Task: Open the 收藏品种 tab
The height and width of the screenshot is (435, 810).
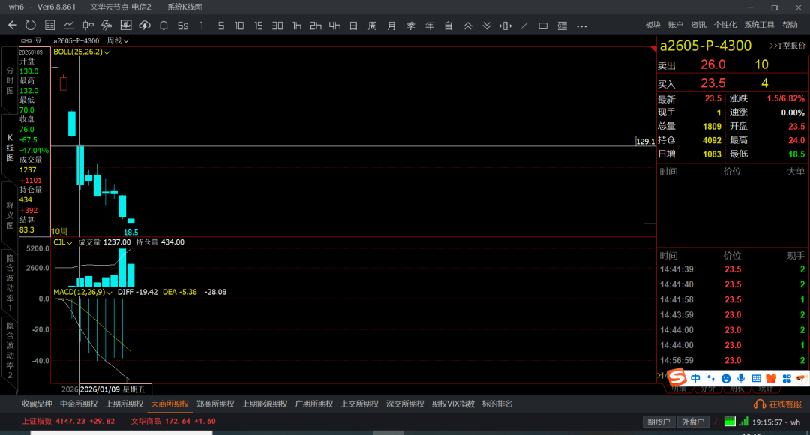Action: click(x=37, y=404)
